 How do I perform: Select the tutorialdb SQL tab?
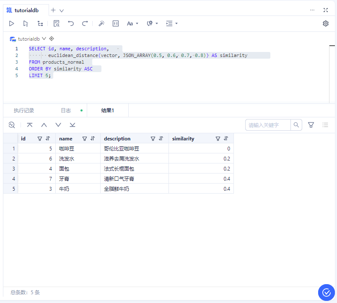click(26, 10)
